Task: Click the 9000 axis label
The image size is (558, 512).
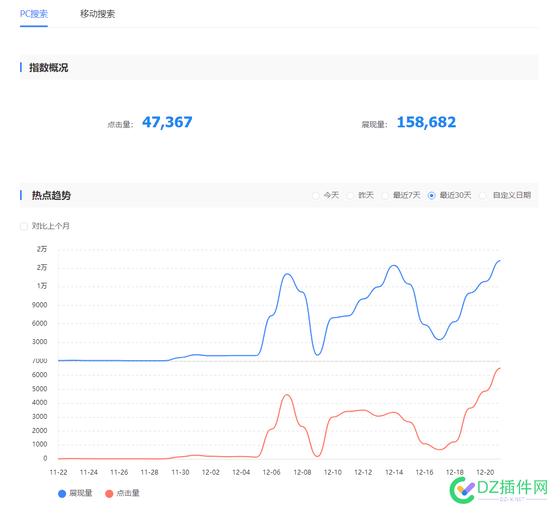Action: (x=40, y=305)
